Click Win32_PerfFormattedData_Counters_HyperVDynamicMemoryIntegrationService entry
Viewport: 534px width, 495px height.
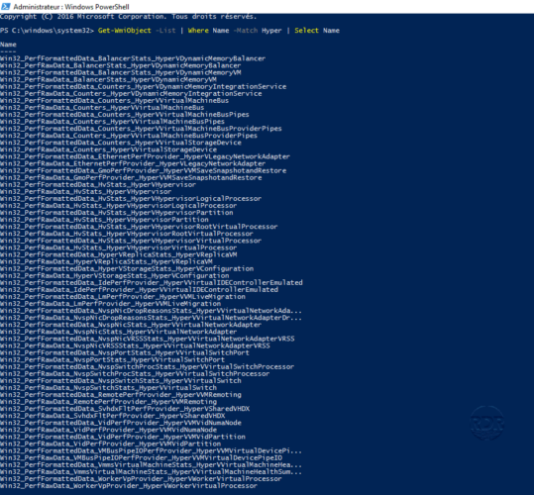click(143, 87)
